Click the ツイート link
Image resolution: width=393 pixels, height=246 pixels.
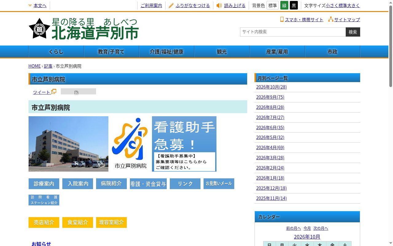pyautogui.click(x=41, y=92)
